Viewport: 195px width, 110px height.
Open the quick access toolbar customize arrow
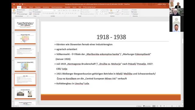(25, 4)
